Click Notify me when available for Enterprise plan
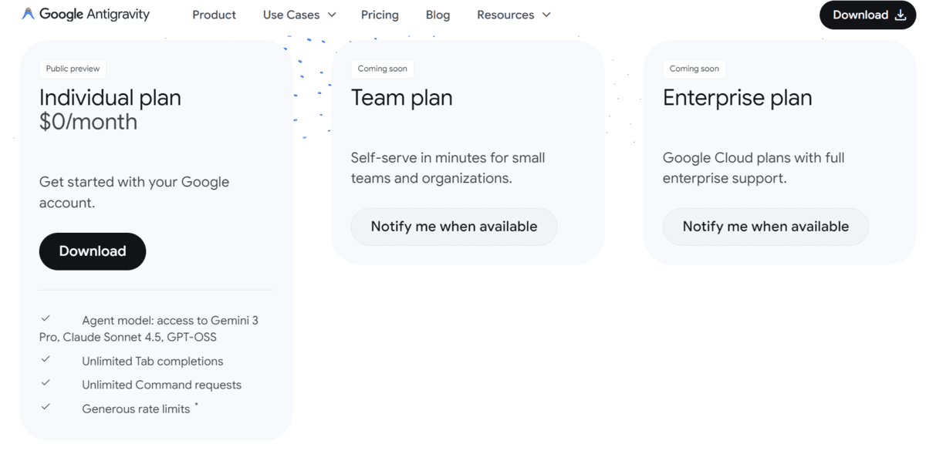 click(x=765, y=227)
